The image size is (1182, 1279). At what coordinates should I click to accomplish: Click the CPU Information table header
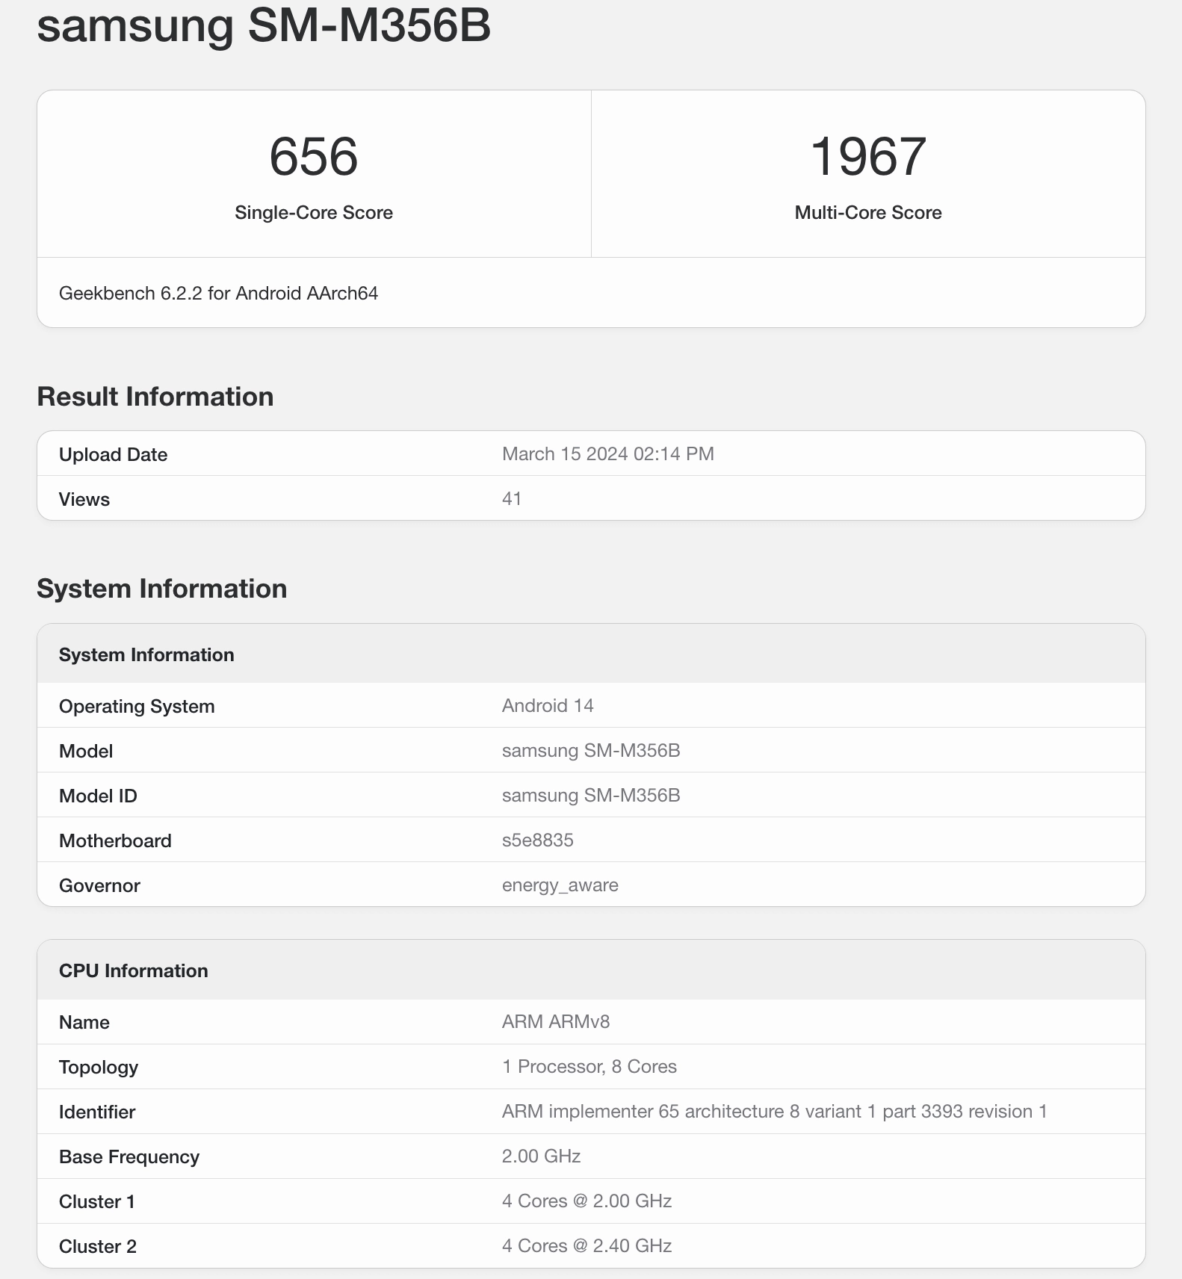[134, 971]
